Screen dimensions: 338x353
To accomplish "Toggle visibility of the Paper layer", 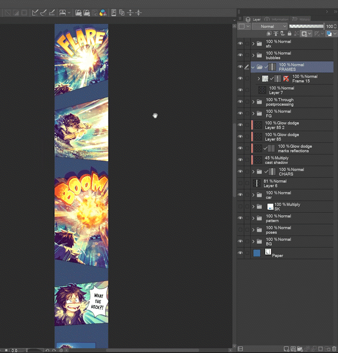I will pyautogui.click(x=240, y=253).
